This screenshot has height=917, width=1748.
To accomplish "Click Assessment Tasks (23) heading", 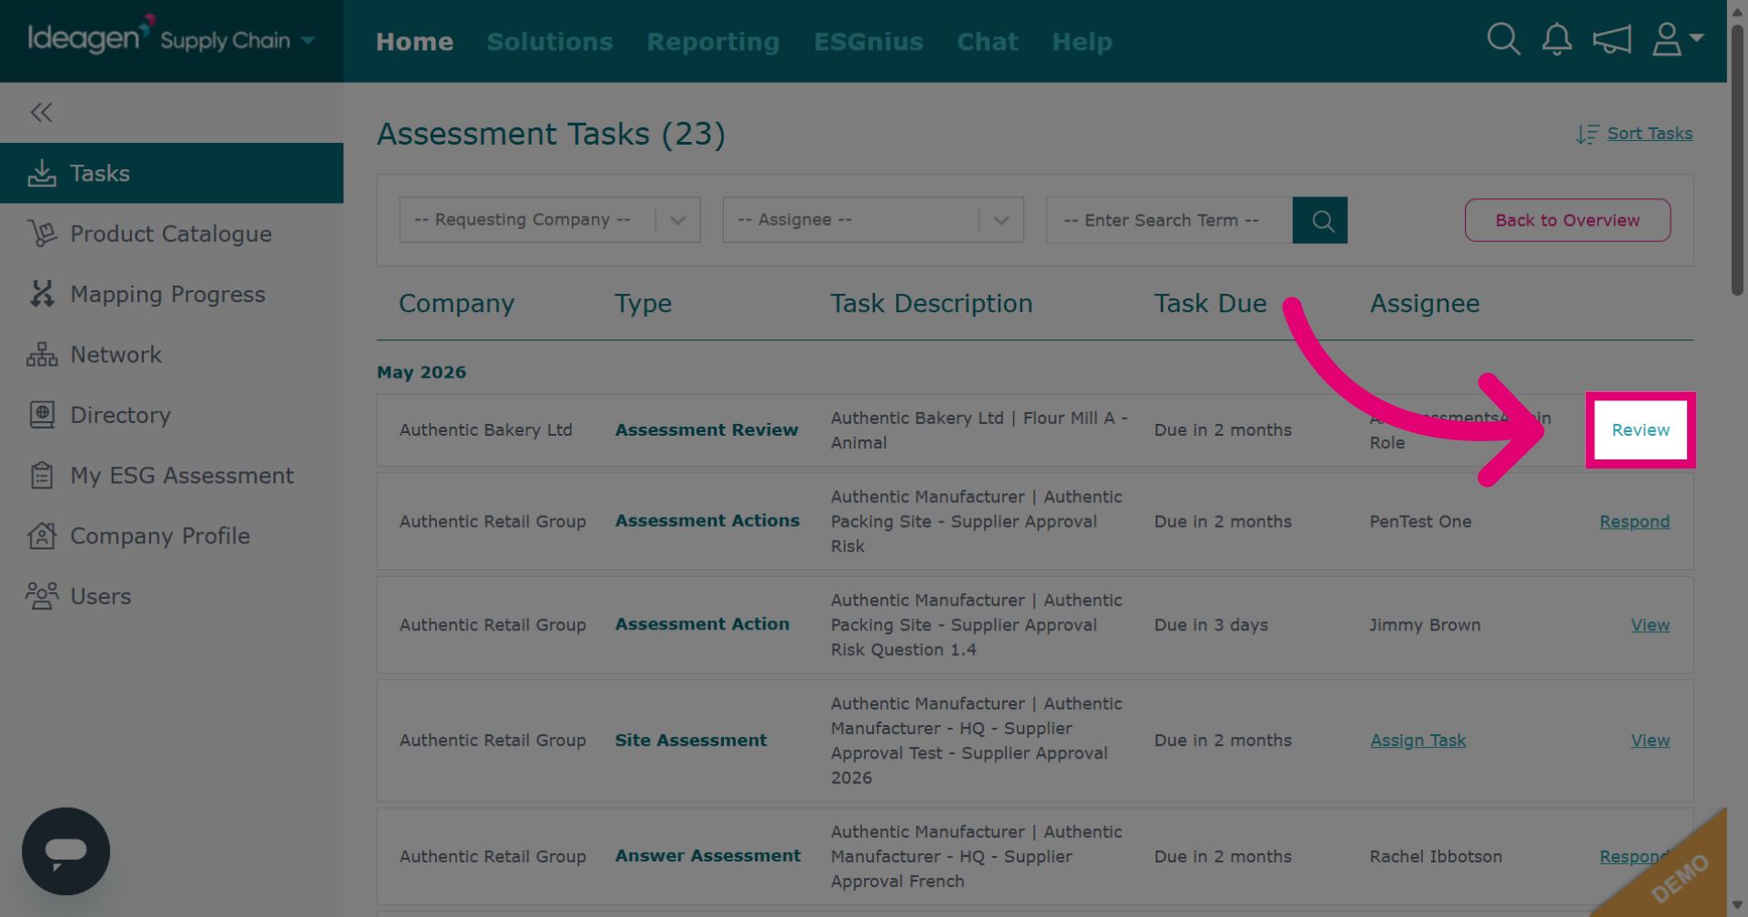I will (x=551, y=135).
